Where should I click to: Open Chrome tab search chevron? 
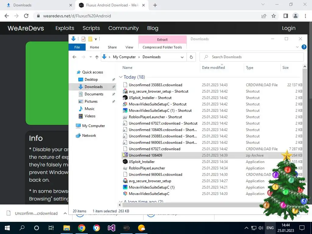[x=263, y=4]
